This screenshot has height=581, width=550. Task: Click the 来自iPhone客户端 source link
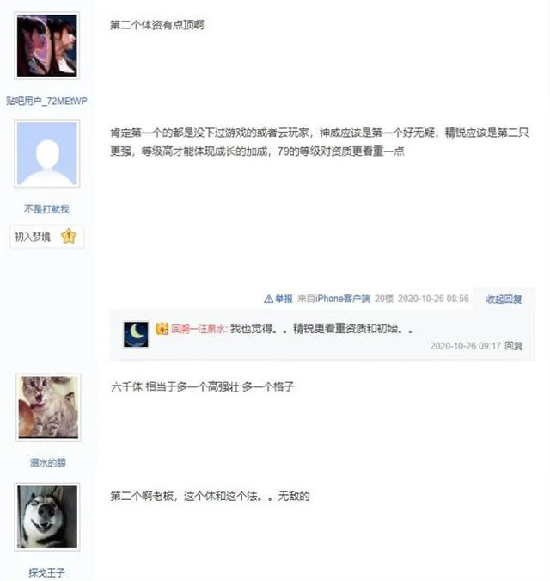pyautogui.click(x=333, y=299)
